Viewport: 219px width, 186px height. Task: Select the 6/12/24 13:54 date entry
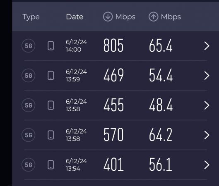tap(76, 165)
